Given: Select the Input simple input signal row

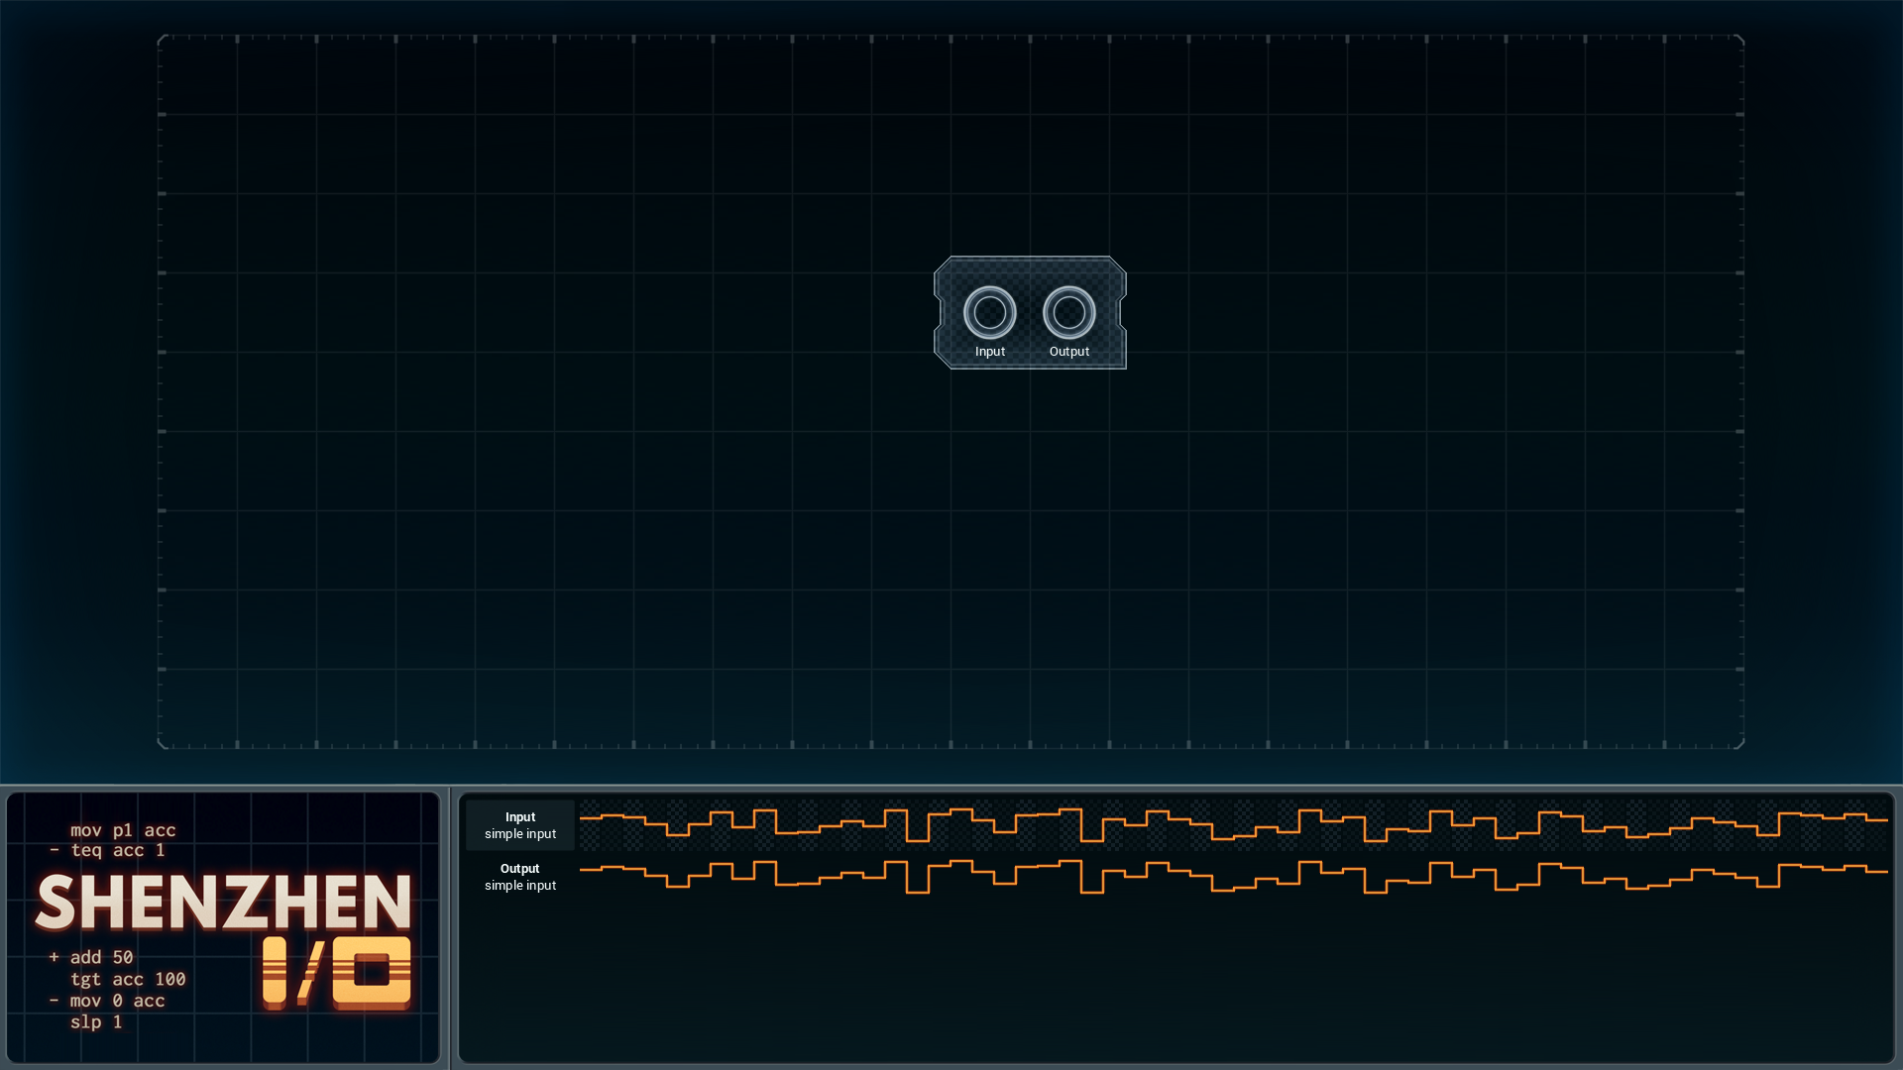Looking at the screenshot, I should [x=1177, y=825].
